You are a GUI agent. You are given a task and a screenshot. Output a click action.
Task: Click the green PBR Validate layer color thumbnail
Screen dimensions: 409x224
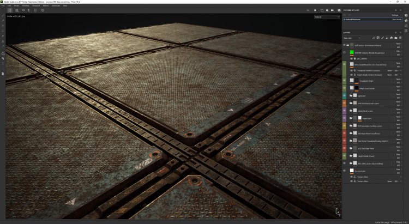point(352,52)
